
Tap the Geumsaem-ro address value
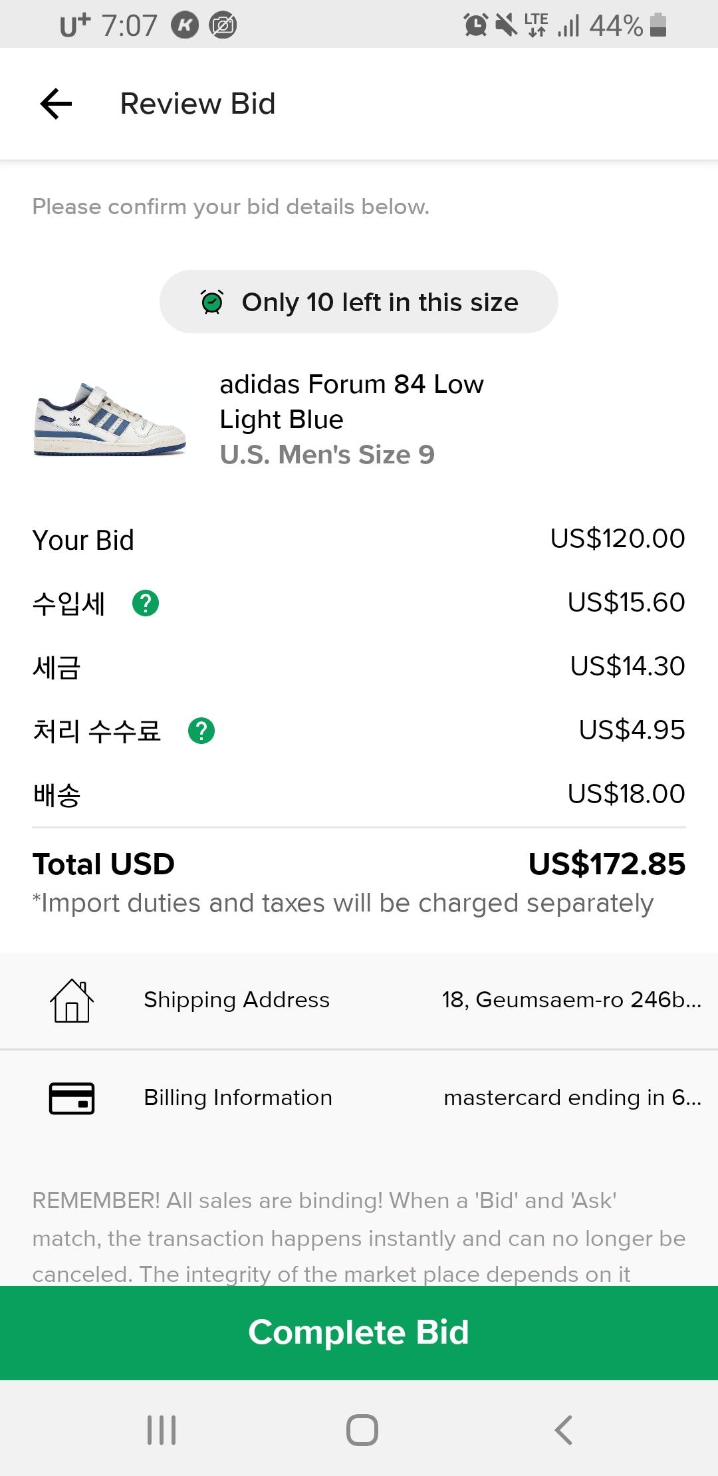571,1000
